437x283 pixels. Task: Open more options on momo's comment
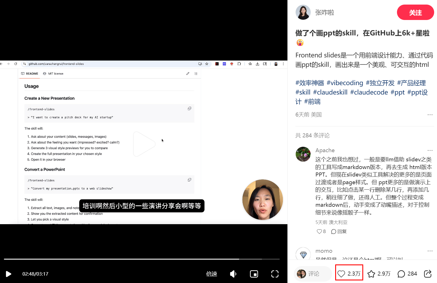click(x=430, y=251)
